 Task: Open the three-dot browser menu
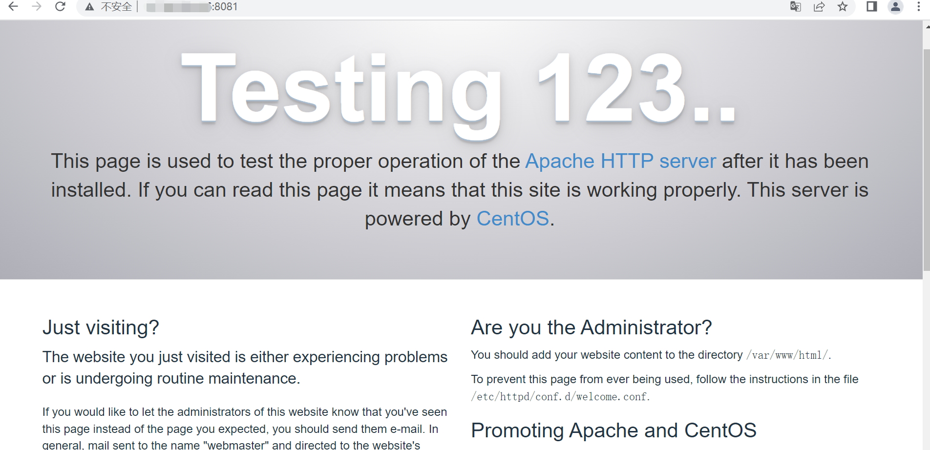919,6
